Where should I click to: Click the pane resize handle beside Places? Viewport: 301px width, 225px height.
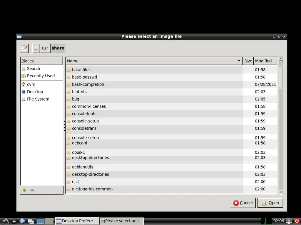(64, 126)
